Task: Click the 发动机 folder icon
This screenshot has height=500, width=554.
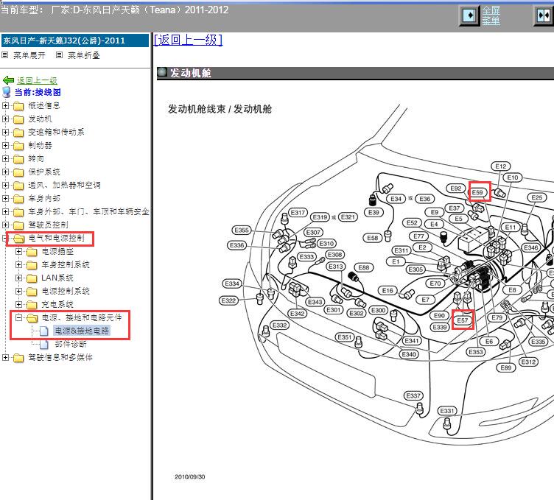Action: click(x=18, y=119)
